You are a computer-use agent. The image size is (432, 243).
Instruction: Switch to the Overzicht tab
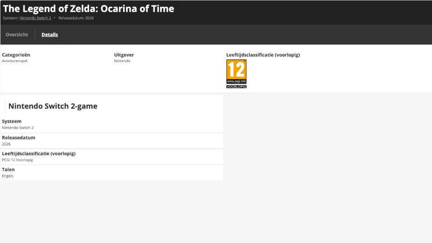click(x=17, y=35)
